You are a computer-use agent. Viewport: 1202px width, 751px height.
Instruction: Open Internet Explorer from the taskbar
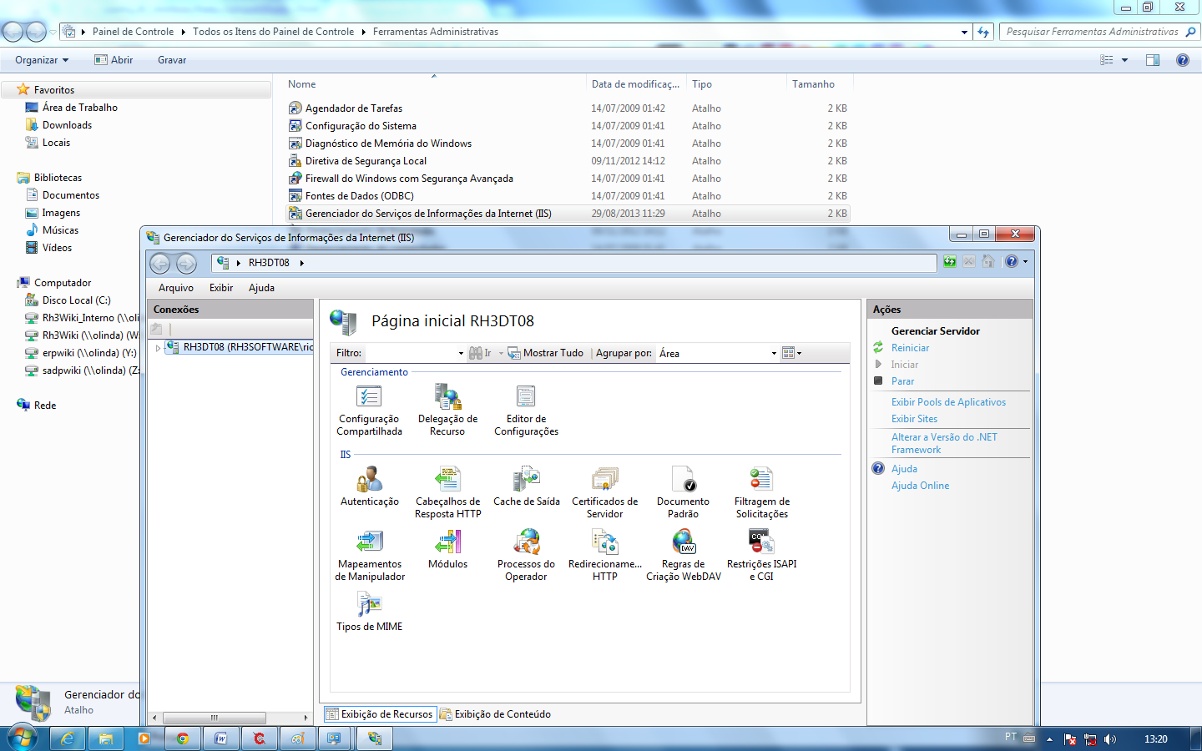(68, 738)
